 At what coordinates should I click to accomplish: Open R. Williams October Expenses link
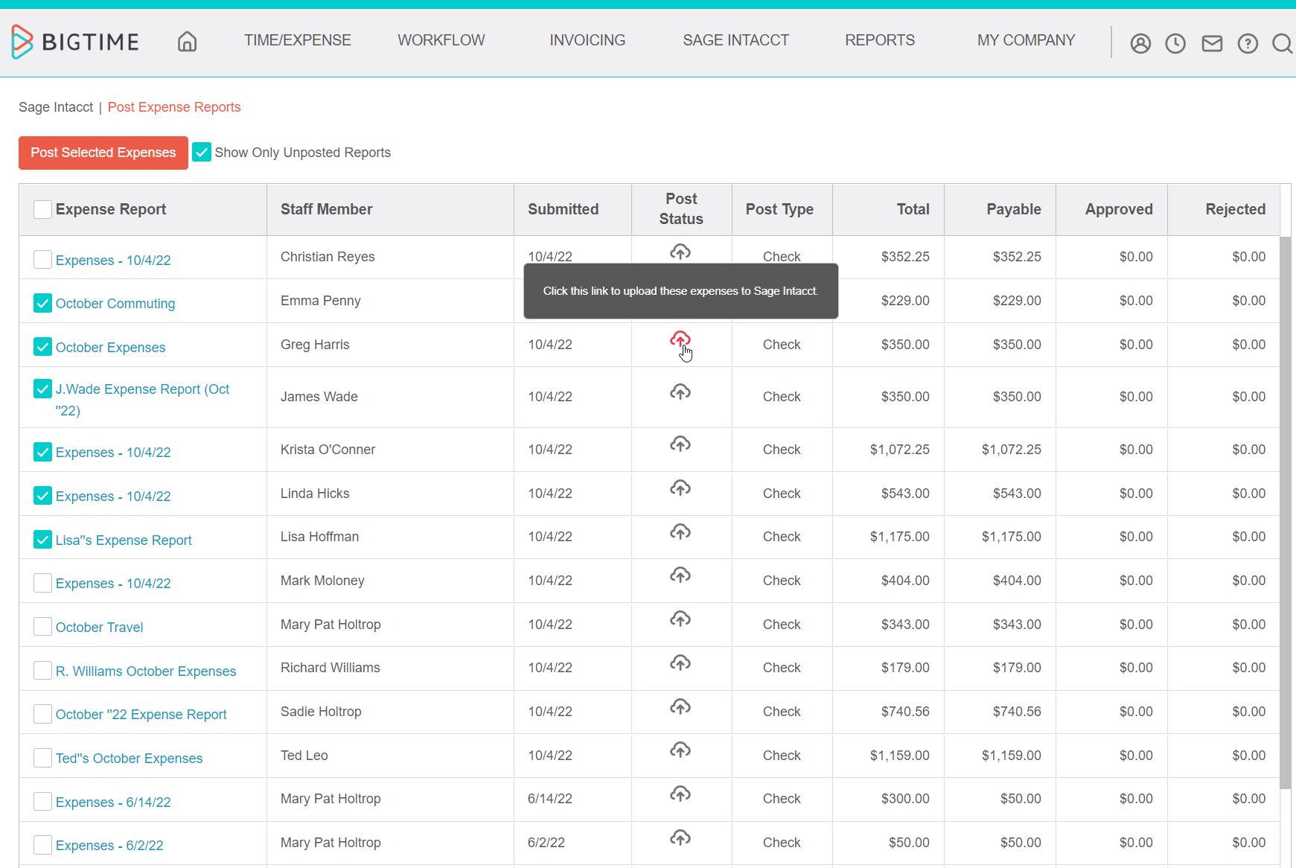tap(146, 671)
